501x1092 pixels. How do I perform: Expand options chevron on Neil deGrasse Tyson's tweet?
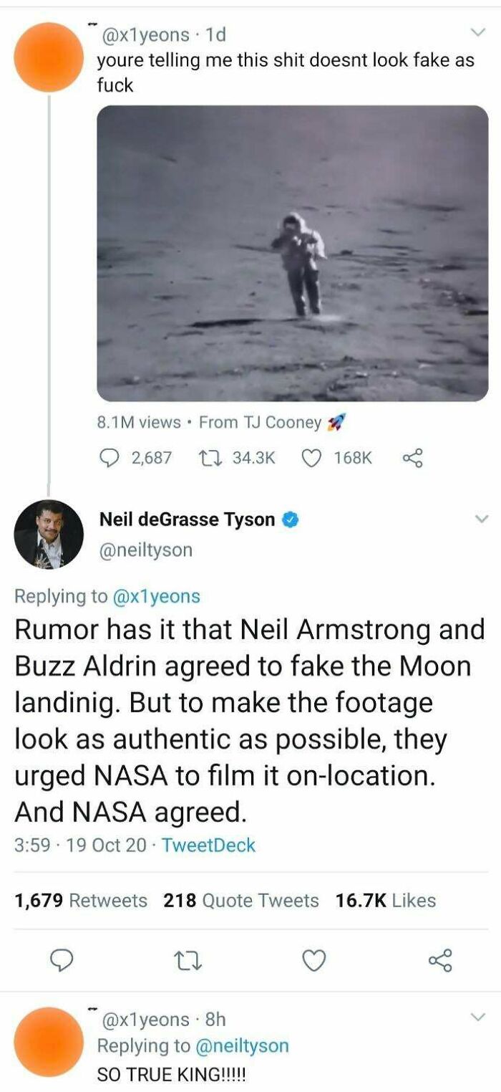pyautogui.click(x=481, y=518)
